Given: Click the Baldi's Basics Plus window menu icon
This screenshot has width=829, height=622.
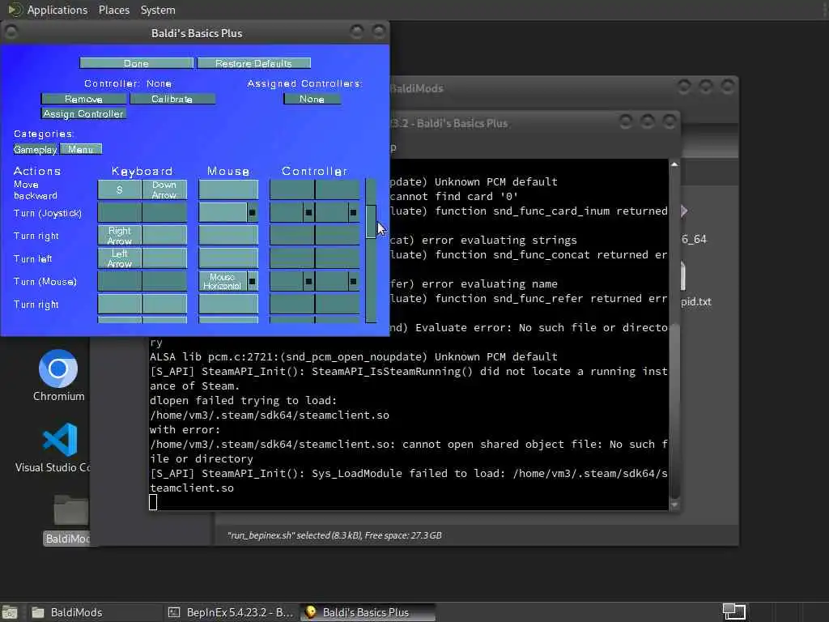Looking at the screenshot, I should point(11,32).
